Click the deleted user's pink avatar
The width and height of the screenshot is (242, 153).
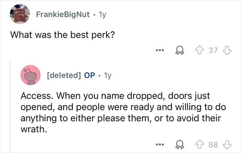click(30, 74)
